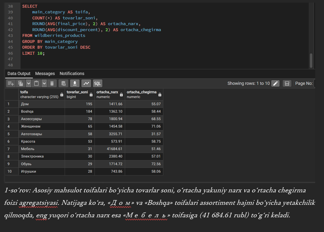Click line number 38 in editor gutter
Screen dimensions: 324x232
[x=10, y=6]
